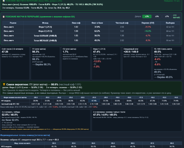Screen dimensions: 184x148
Task: Open the Индивидуальные тоталы команд heading
Action: click(25, 135)
